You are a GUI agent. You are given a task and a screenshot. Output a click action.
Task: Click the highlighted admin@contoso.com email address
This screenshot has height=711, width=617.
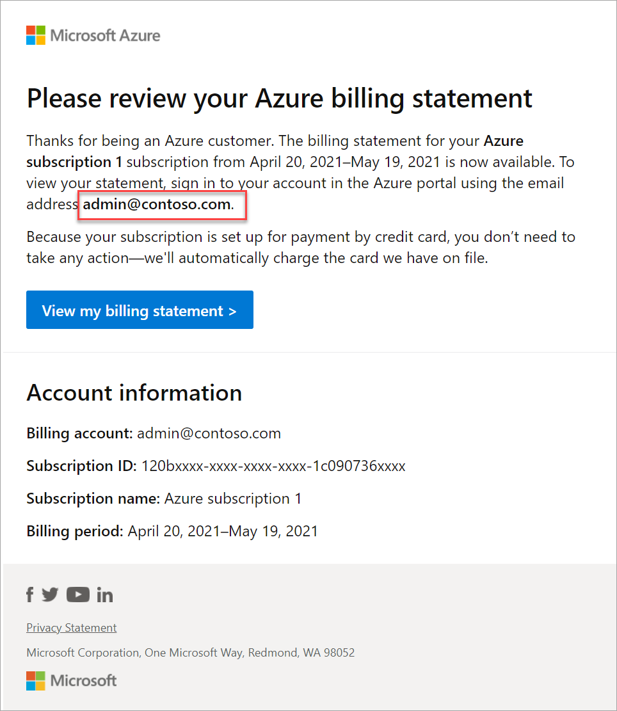click(x=160, y=204)
